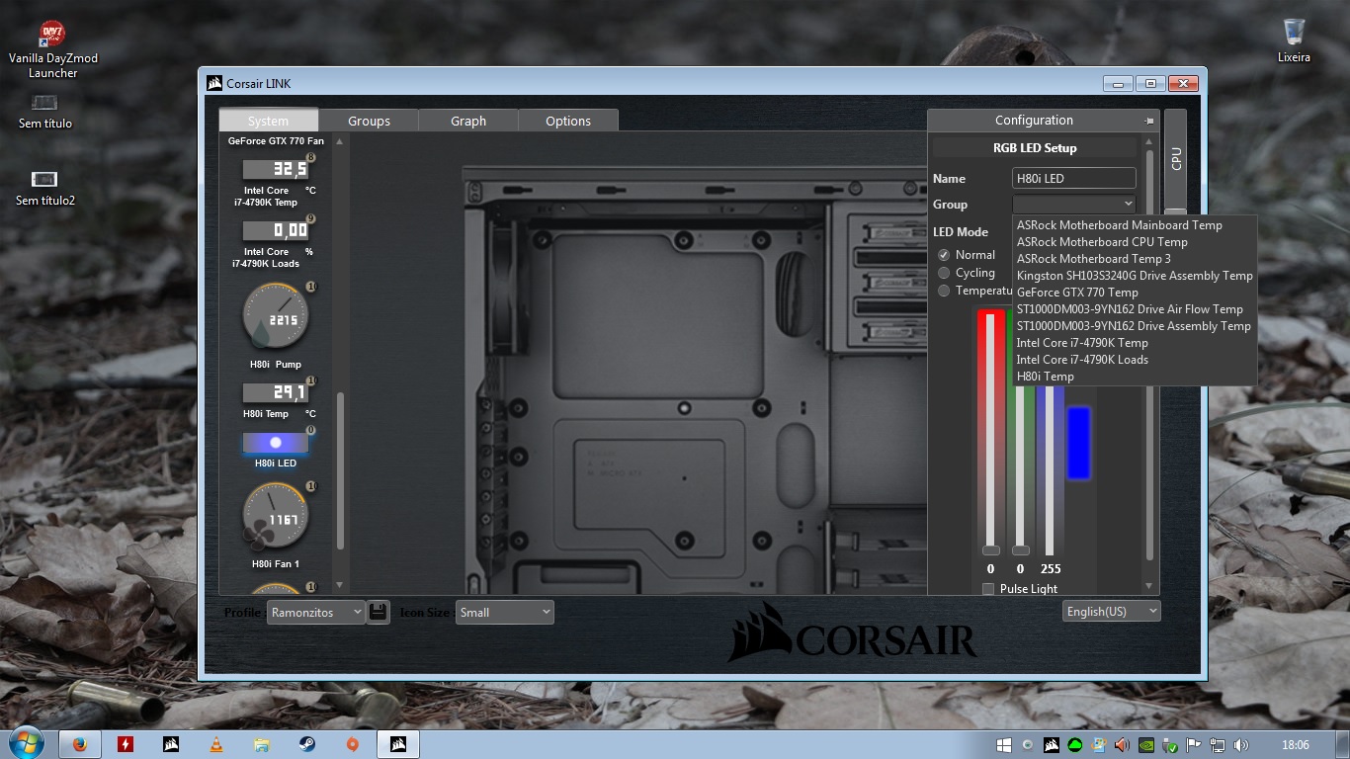The width and height of the screenshot is (1350, 759).
Task: Click the Intel Core i7-4790K Loads readout
Action: click(276, 230)
